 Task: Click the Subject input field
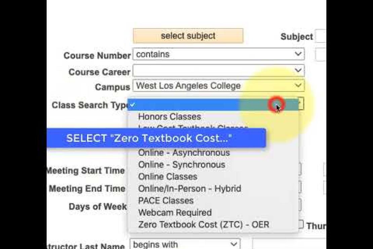coord(321,36)
